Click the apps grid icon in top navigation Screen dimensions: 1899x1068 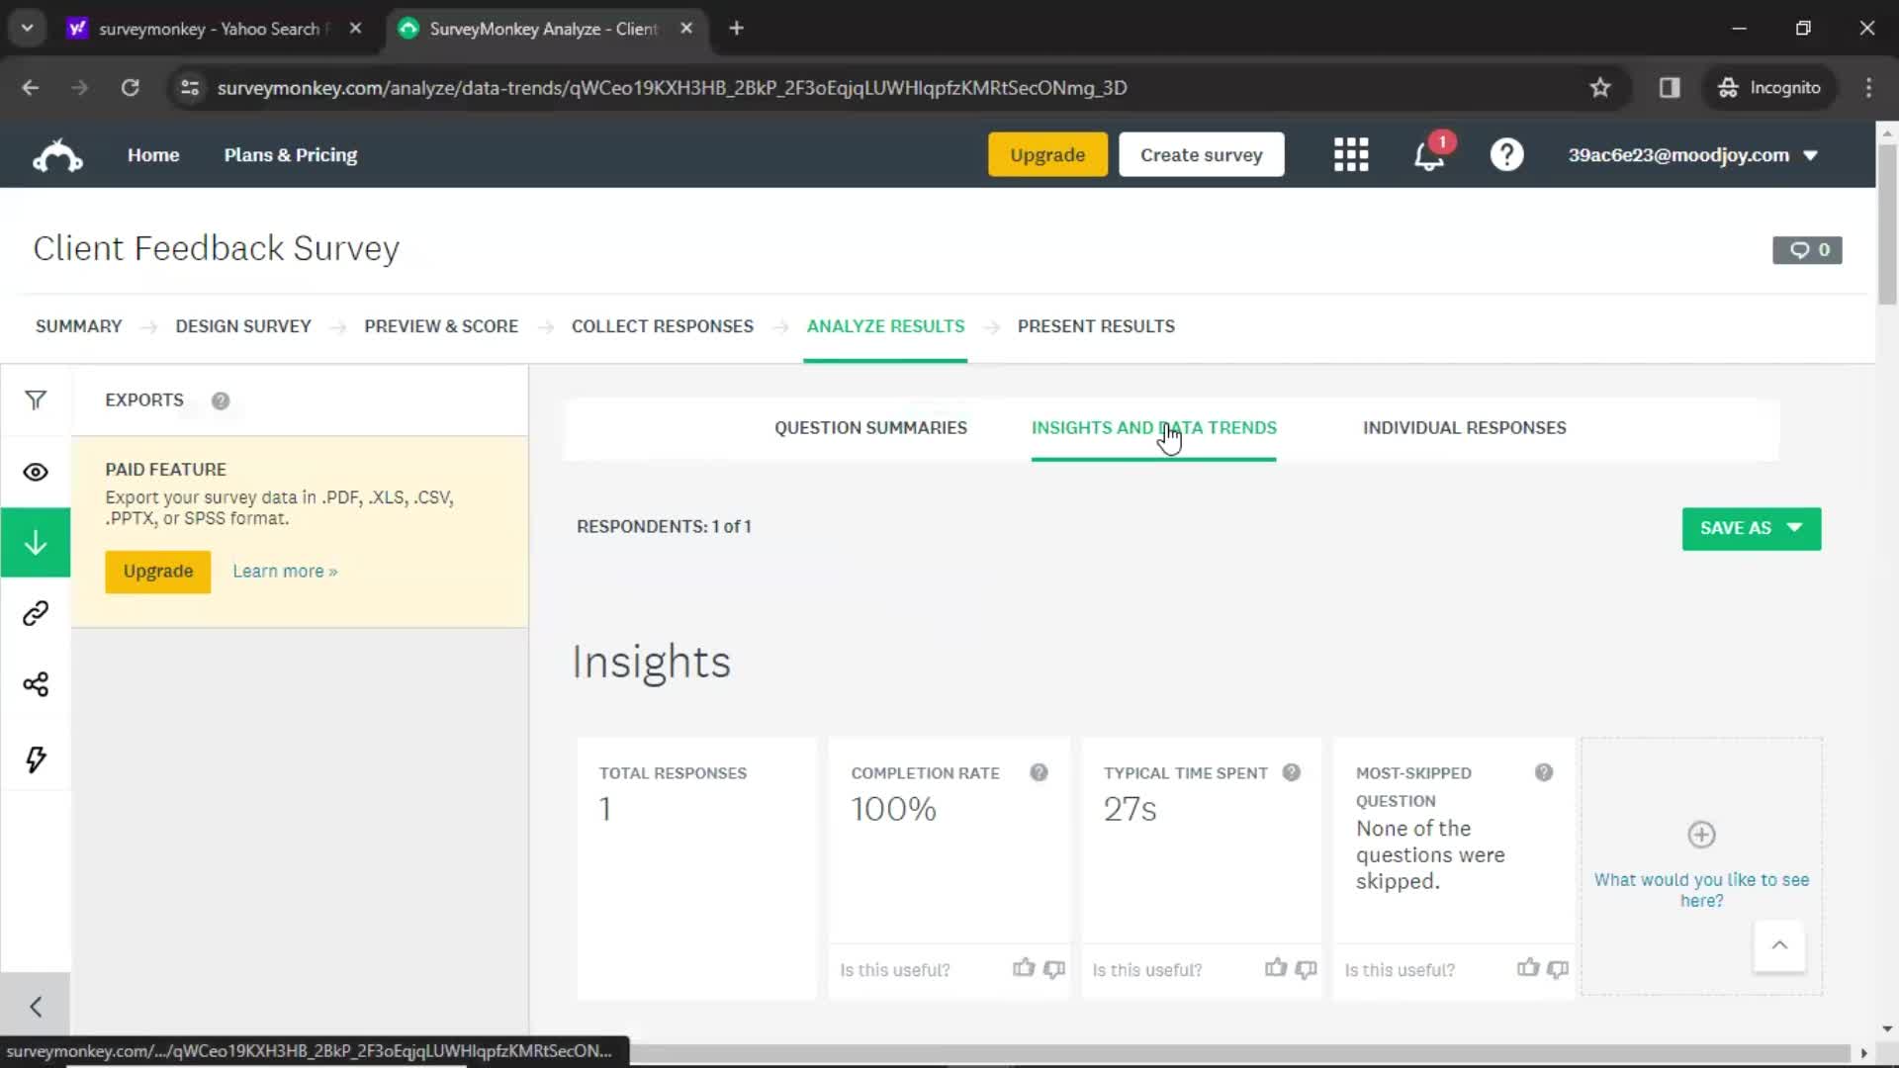click(1351, 154)
